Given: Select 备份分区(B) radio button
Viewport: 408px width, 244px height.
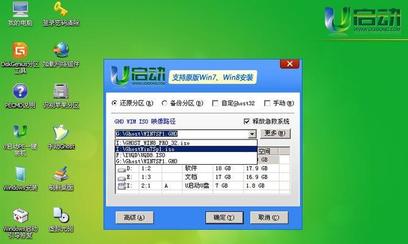Looking at the screenshot, I should [x=164, y=103].
